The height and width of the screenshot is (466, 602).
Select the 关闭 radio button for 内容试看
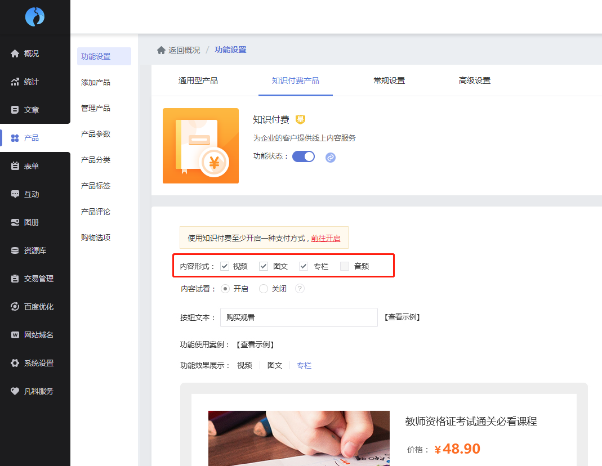264,289
